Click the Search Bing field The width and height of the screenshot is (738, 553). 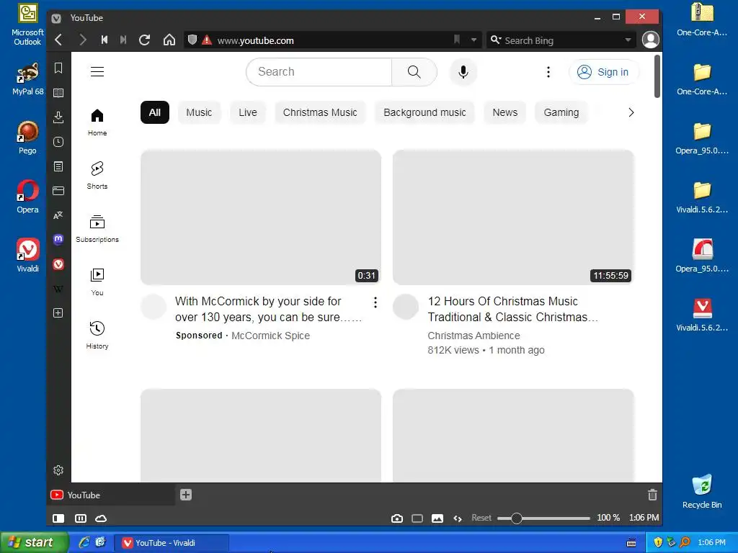[562, 40]
